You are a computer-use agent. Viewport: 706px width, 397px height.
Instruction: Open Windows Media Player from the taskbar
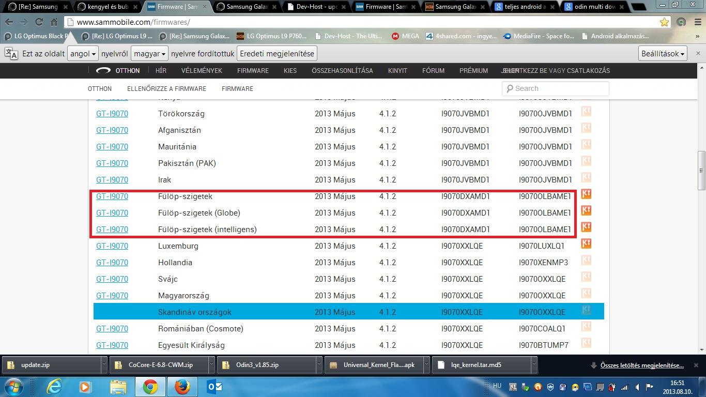[85, 387]
